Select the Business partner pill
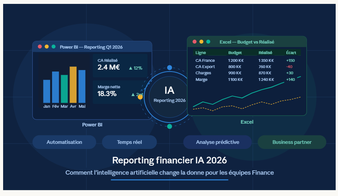The height and width of the screenshot is (196, 338). point(292,142)
